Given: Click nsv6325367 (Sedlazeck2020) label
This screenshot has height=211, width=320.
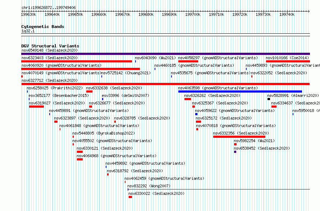Looking at the screenshot, I should [x=220, y=103].
